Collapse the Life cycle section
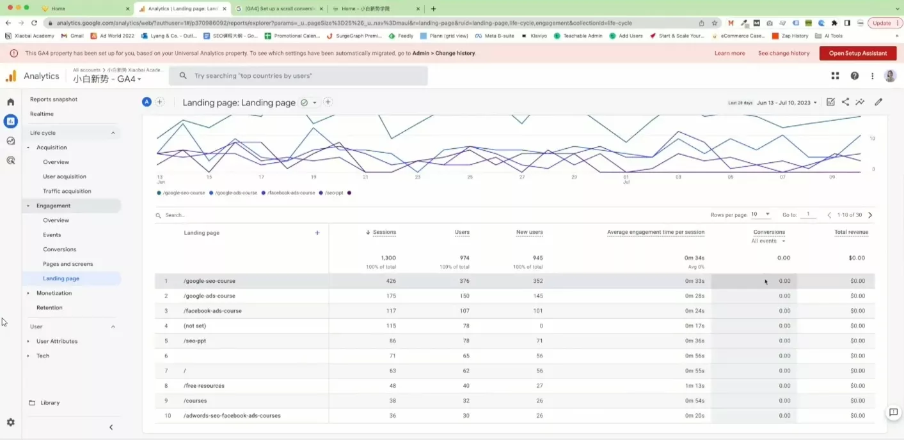Image resolution: width=904 pixels, height=440 pixels. [x=113, y=133]
